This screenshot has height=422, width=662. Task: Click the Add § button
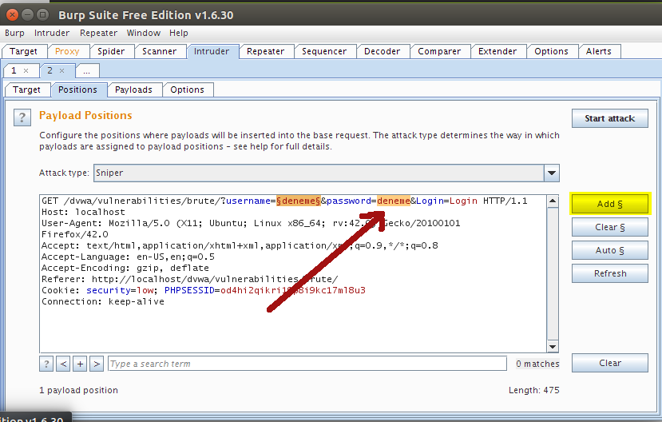tap(609, 204)
